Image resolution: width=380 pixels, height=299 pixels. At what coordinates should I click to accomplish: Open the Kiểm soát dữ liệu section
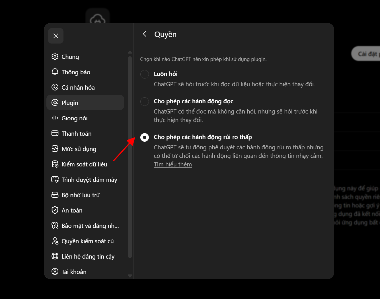[85, 164]
